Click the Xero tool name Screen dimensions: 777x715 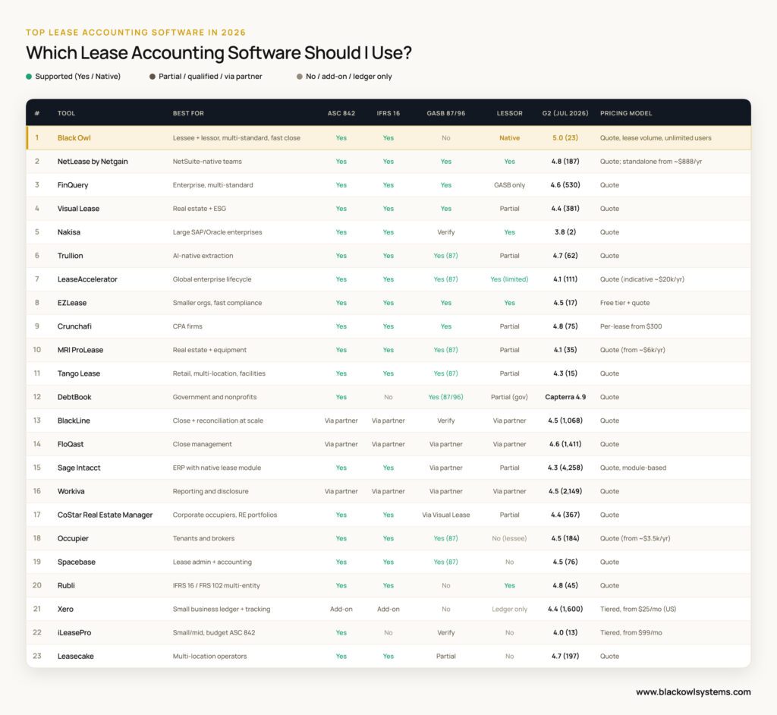pyautogui.click(x=65, y=609)
